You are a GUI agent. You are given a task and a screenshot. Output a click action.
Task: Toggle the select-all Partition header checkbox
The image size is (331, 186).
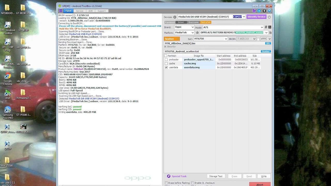tap(166, 56)
